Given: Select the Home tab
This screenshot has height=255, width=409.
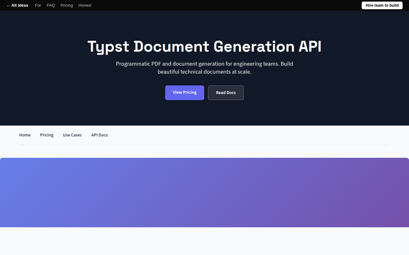Looking at the screenshot, I should pyautogui.click(x=25, y=135).
